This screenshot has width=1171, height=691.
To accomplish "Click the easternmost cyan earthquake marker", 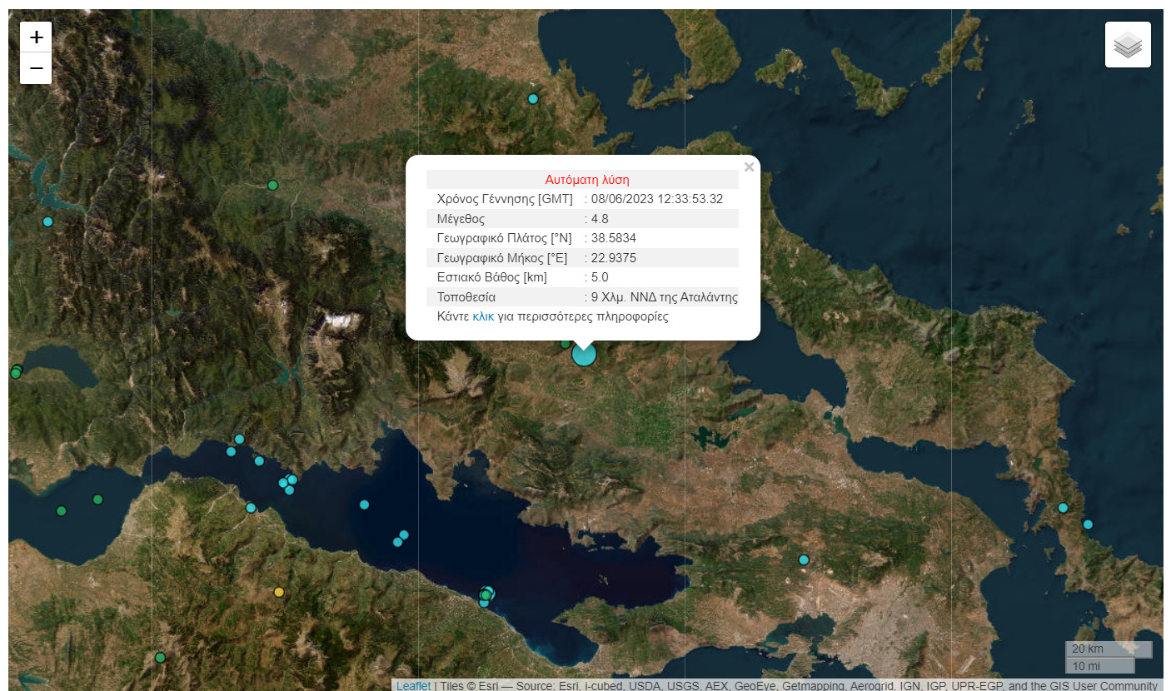I will click(x=1087, y=524).
